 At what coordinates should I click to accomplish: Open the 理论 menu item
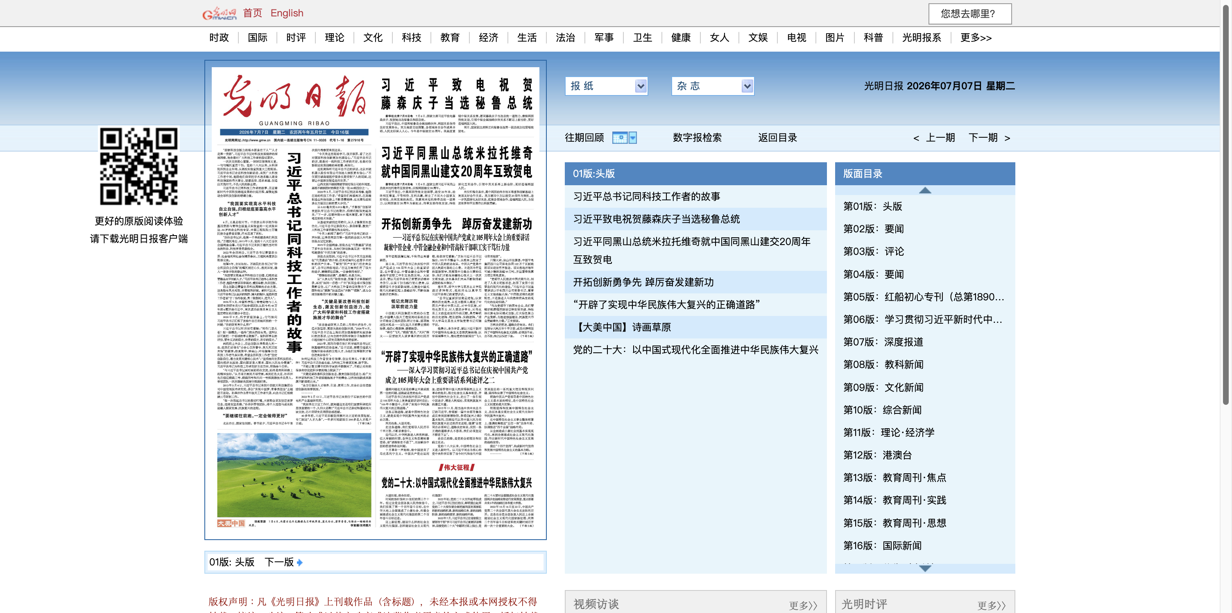(x=335, y=37)
